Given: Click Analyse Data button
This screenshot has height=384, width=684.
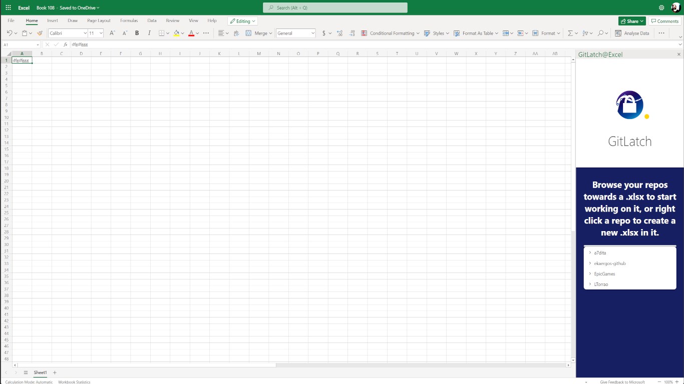Looking at the screenshot, I should point(632,33).
